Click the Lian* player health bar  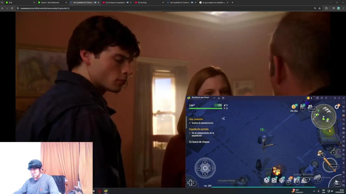[205, 108]
